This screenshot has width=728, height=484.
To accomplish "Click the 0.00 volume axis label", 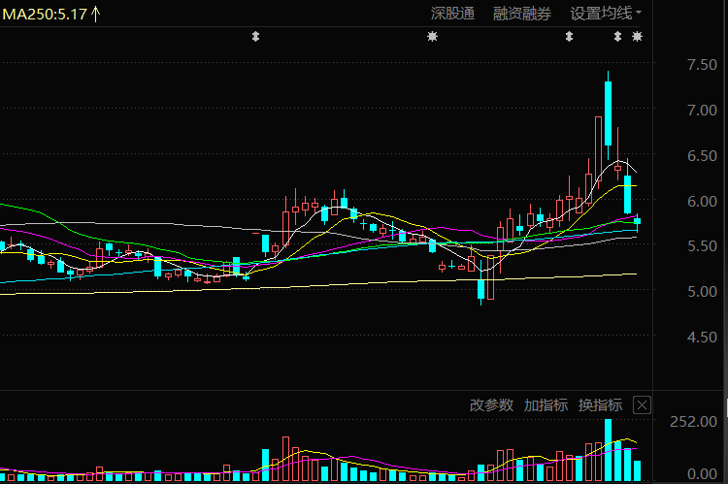I will point(702,473).
